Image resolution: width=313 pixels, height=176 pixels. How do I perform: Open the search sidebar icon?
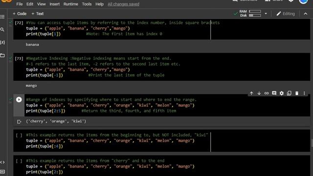(2, 29)
